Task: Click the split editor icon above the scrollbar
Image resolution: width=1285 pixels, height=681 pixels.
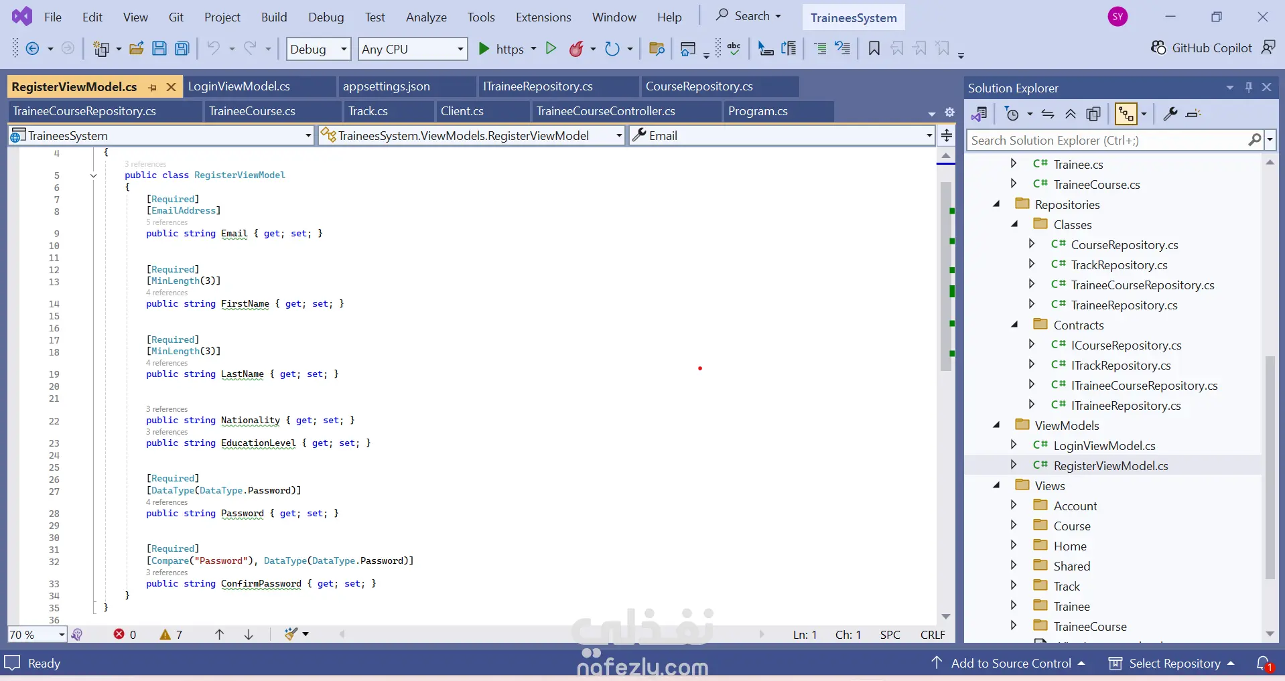Action: pos(947,136)
